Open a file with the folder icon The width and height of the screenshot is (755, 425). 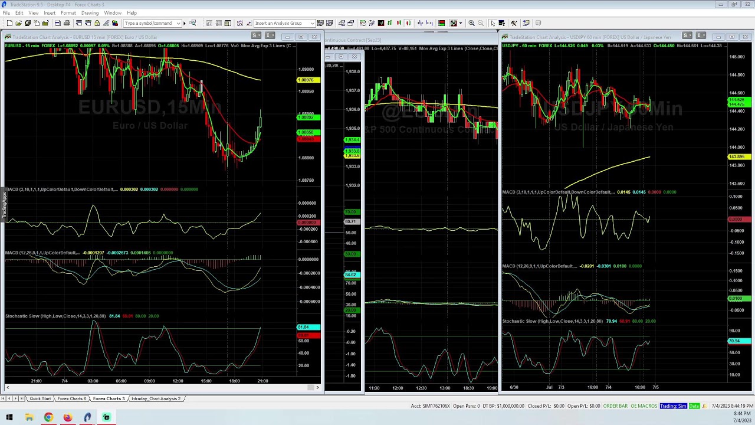18,23
